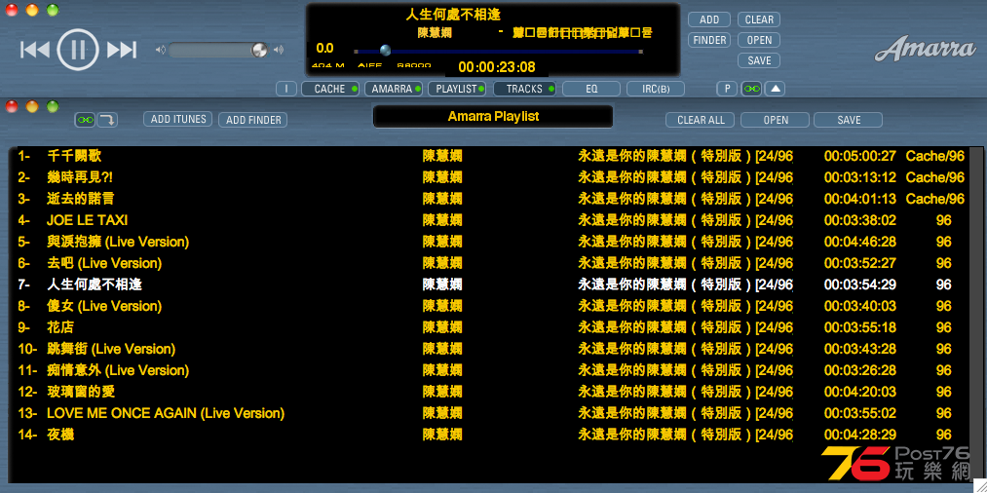Select track 3 逝去的諾言
The width and height of the screenshot is (987, 493).
coord(490,199)
